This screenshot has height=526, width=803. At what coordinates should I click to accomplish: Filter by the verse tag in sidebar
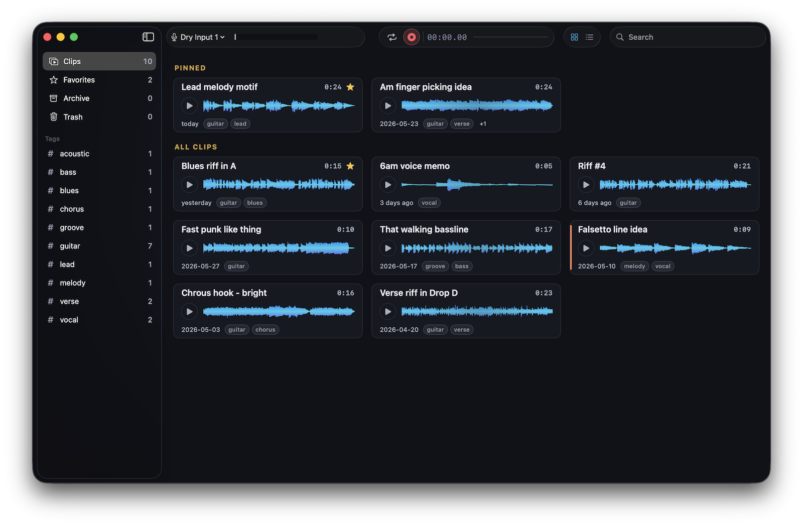[99, 301]
